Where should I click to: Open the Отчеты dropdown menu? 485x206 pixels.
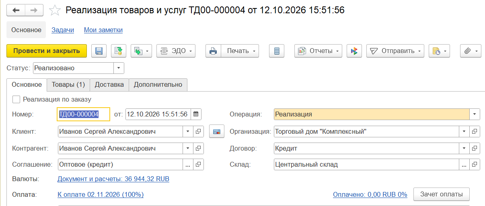318,51
